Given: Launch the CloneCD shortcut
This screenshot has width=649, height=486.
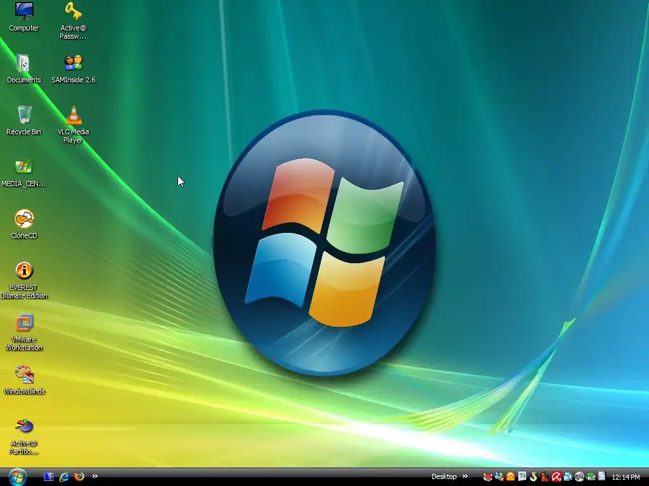Looking at the screenshot, I should pos(24,224).
